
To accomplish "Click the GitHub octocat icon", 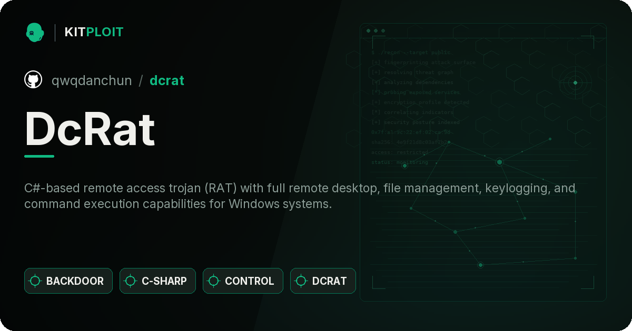I will pos(33,80).
